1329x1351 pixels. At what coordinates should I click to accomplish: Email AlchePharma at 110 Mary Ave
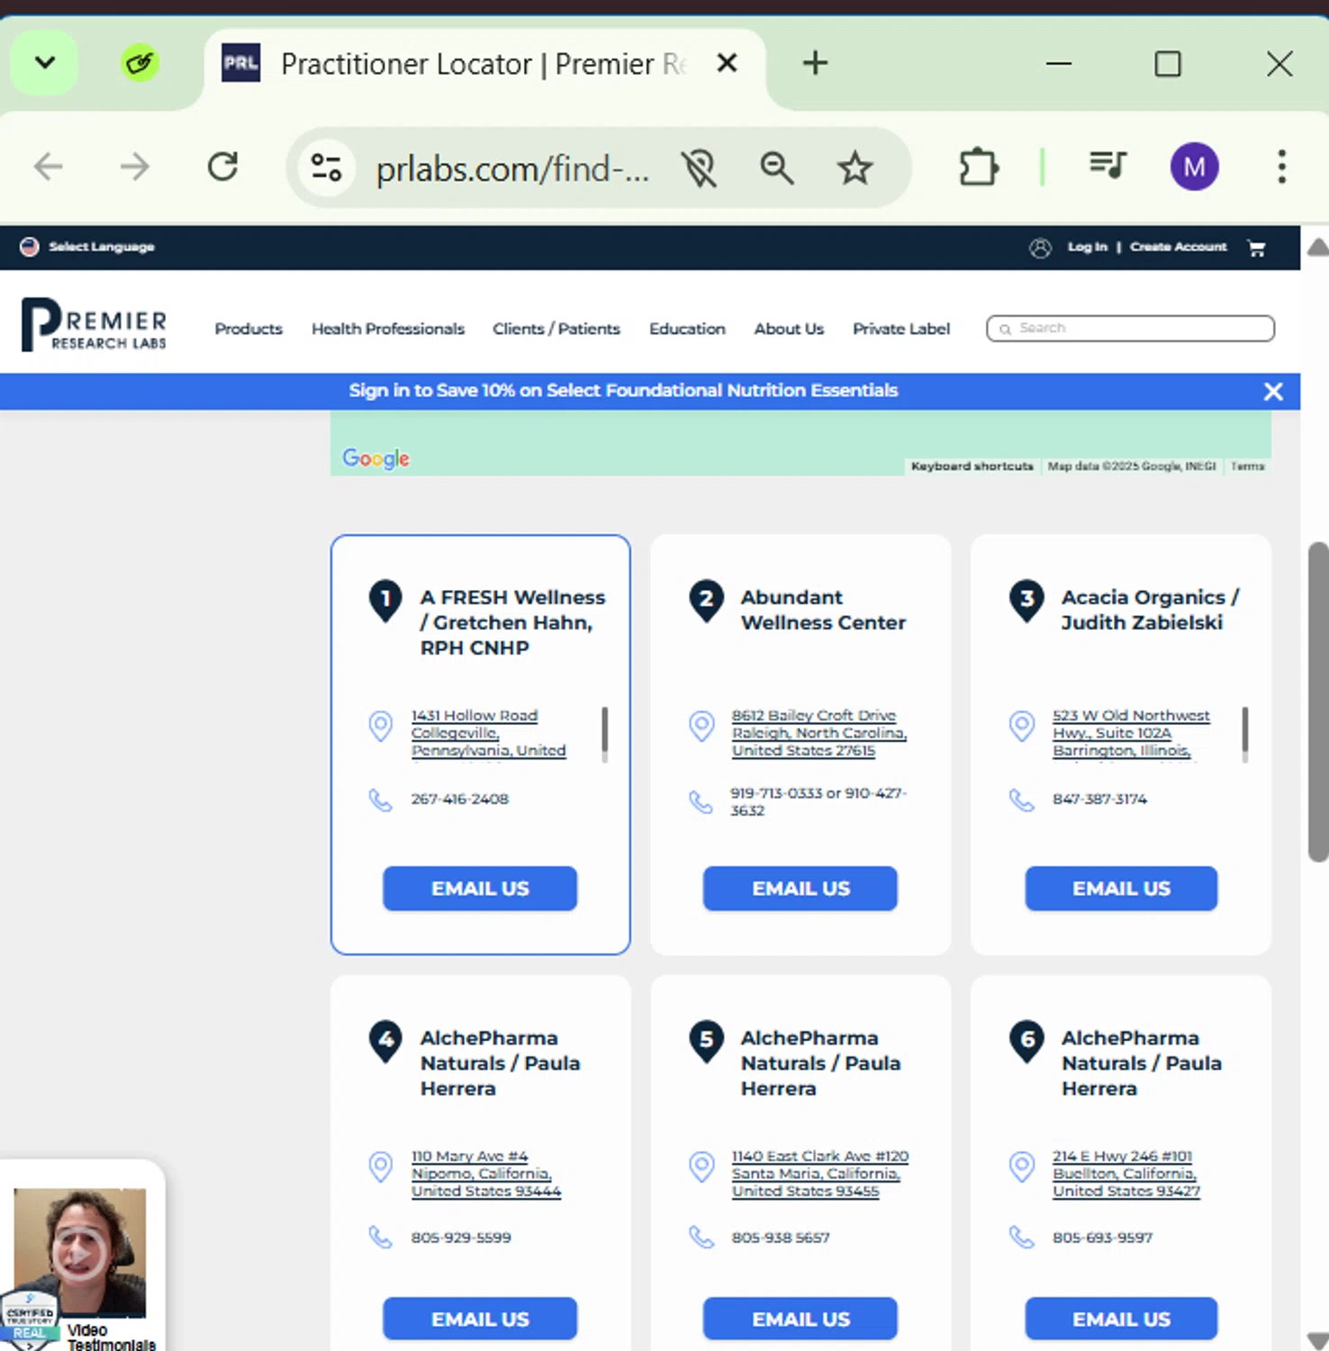(x=480, y=1319)
